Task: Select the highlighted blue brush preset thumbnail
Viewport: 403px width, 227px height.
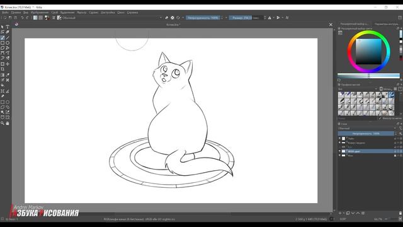Action: 391,95
